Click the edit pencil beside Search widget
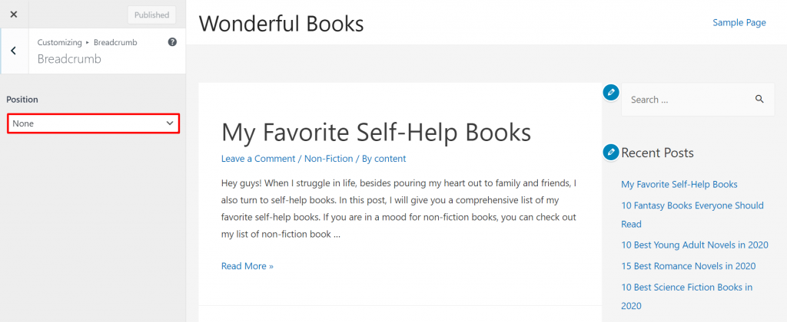The image size is (787, 322). (611, 92)
